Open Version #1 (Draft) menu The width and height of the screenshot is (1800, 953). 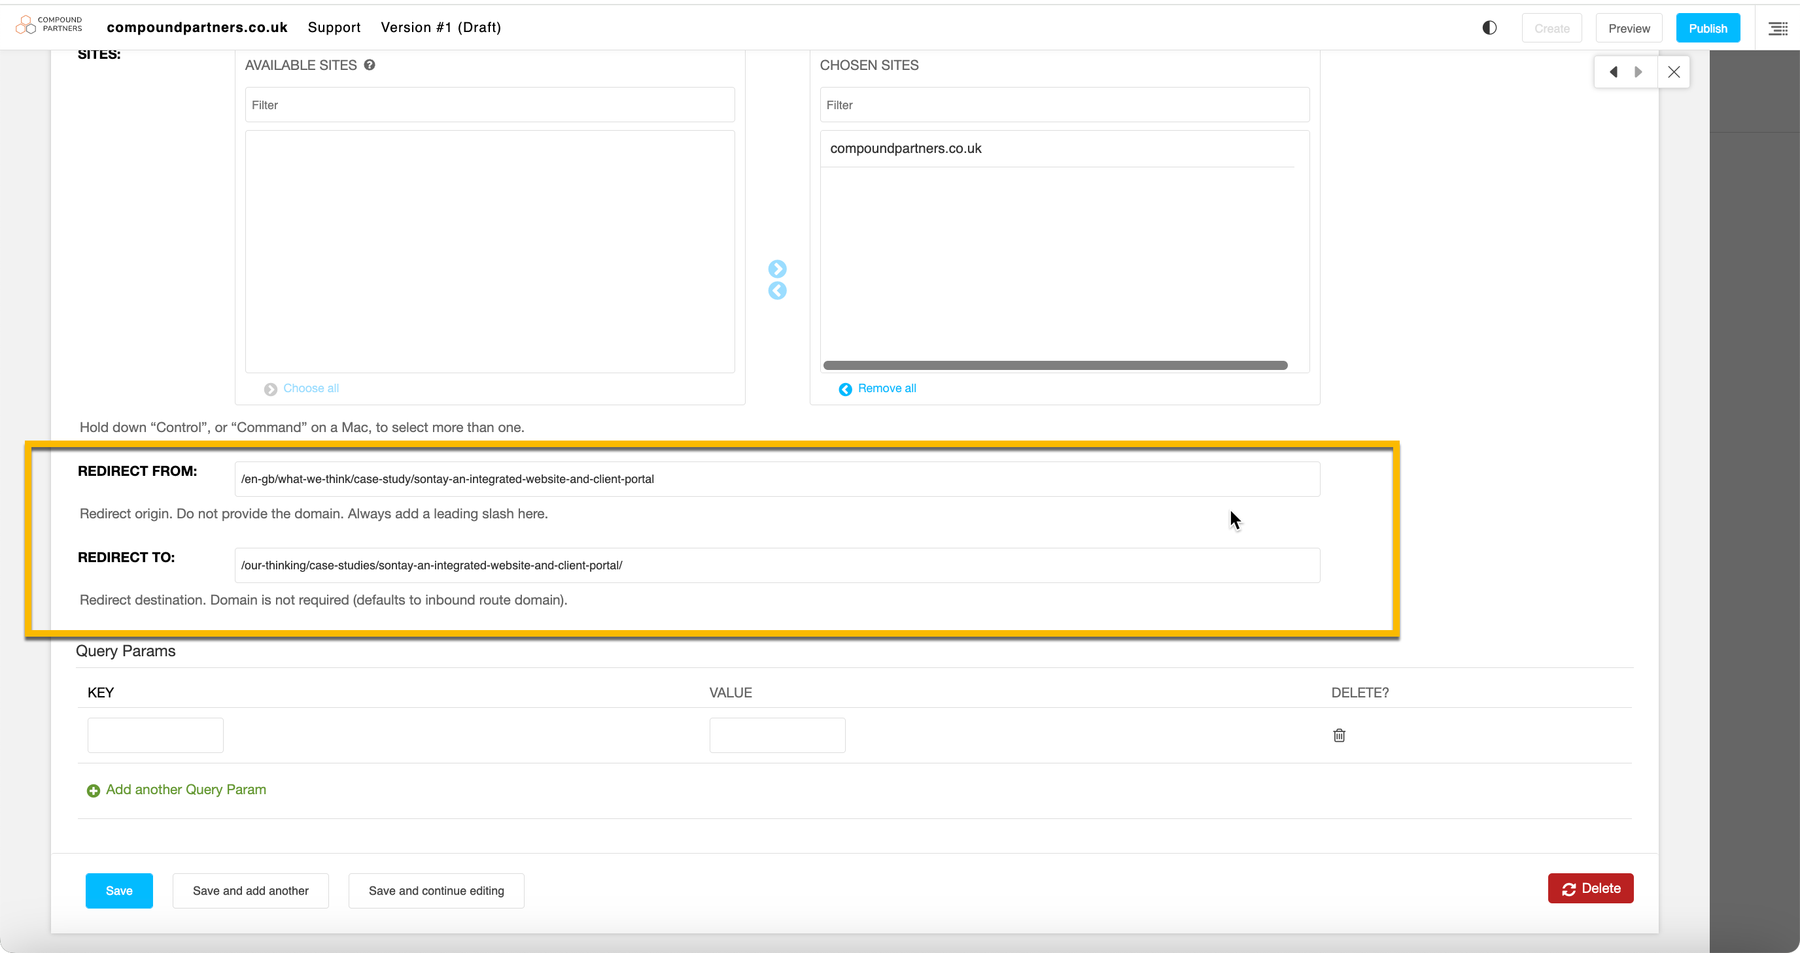[x=441, y=27]
